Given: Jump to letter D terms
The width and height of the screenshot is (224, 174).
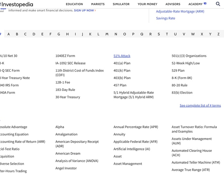Looking at the screenshot, I should tap(34, 34).
